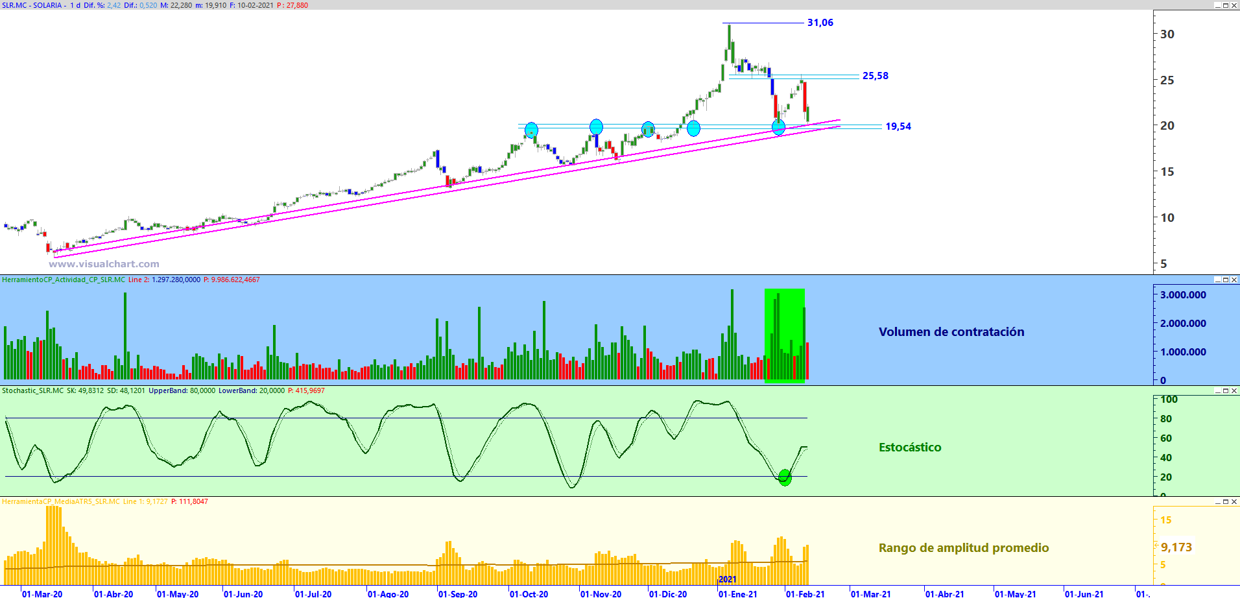Click the 1.000.000 mark on volume axis
This screenshot has width=1240, height=598.
point(1184,352)
